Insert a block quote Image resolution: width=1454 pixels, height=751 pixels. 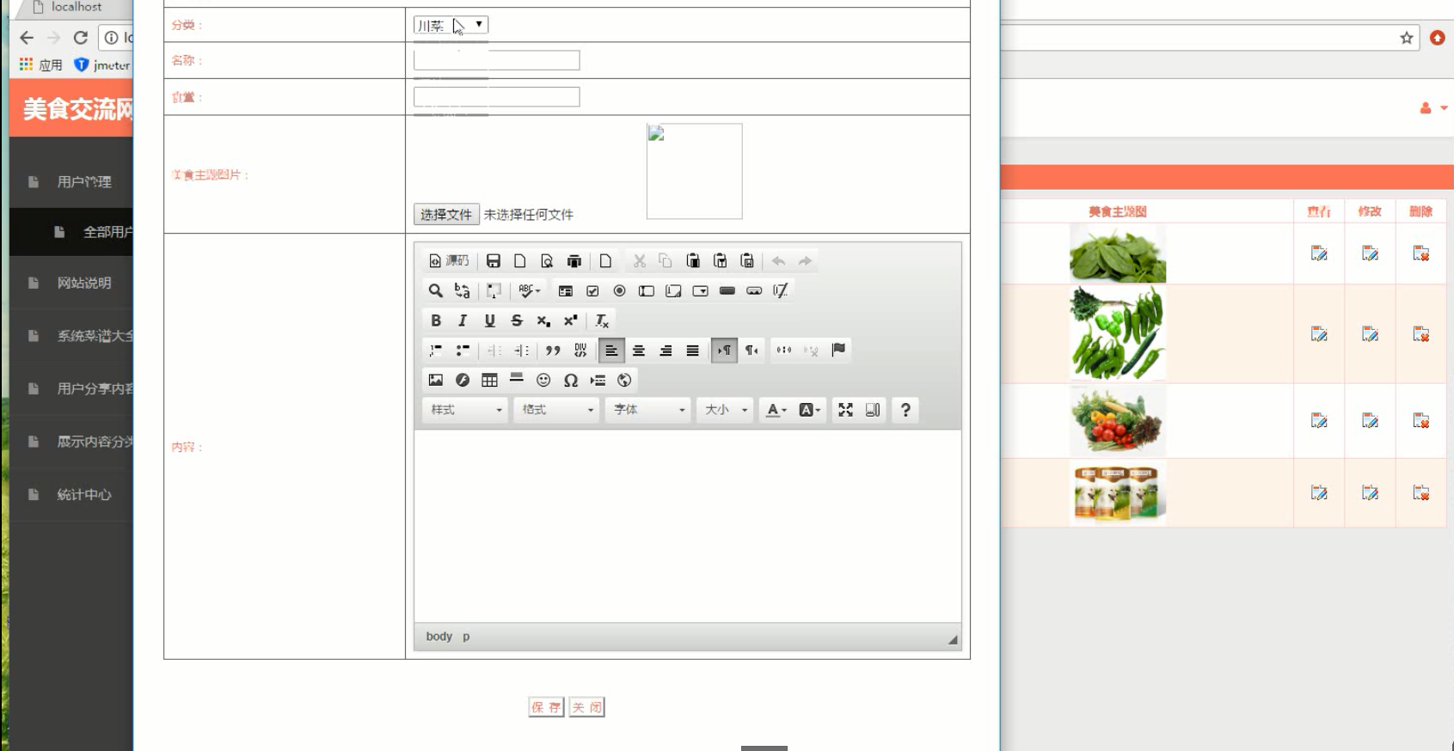point(553,351)
